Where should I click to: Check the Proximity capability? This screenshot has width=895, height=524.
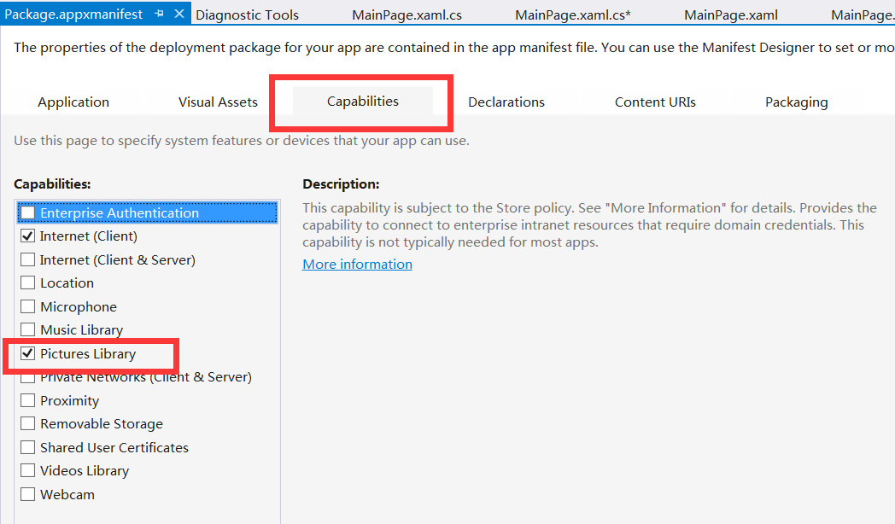[28, 400]
